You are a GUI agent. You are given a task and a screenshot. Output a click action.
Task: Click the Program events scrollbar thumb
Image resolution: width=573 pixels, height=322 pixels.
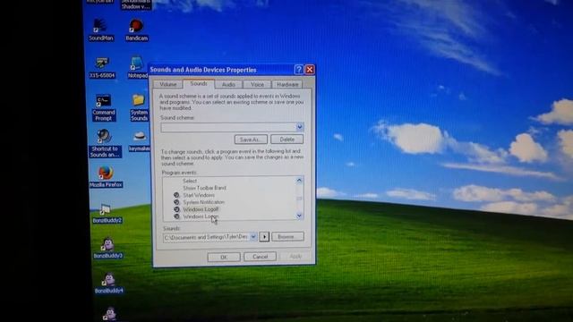[299, 199]
